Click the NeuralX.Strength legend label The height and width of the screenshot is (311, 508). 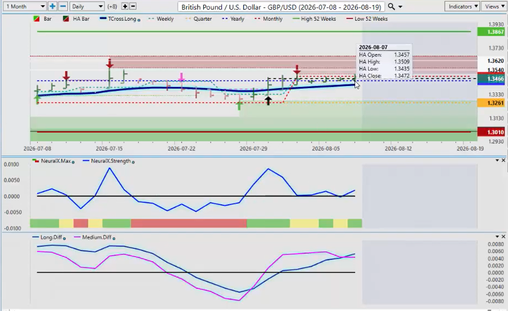(x=111, y=161)
